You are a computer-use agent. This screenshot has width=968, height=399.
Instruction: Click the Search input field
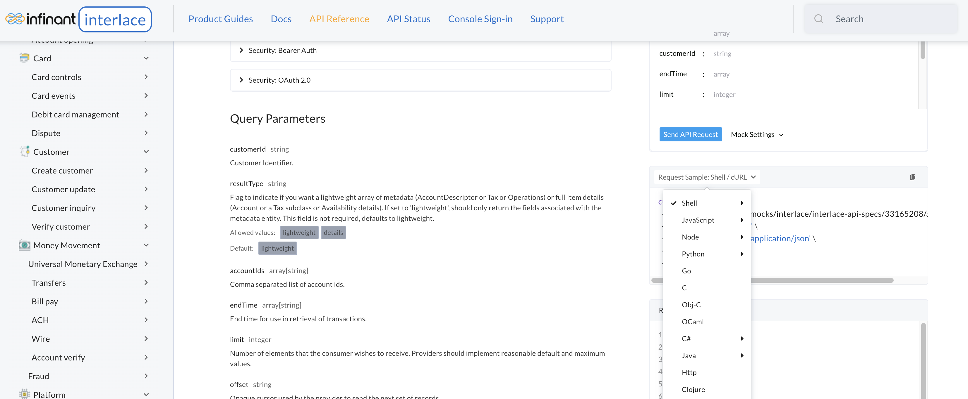pos(881,19)
